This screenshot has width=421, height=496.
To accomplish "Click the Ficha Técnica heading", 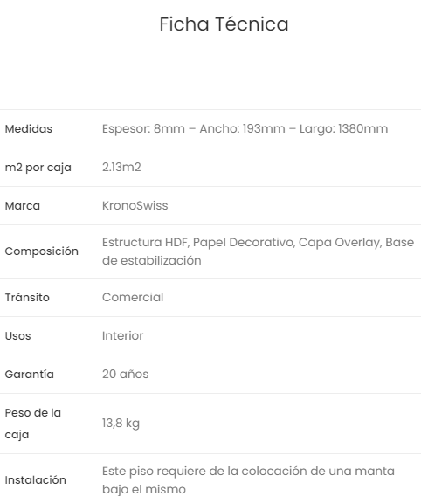I will (224, 24).
